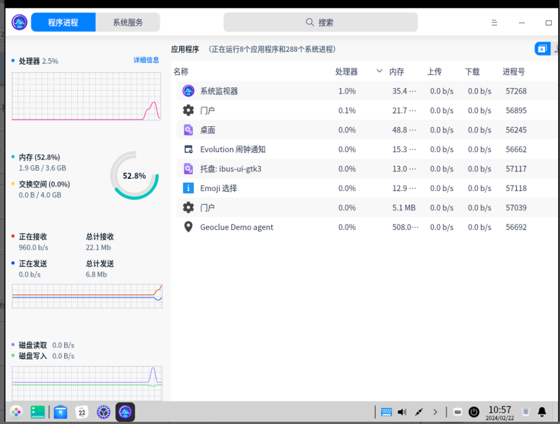Sort processes by 内存 column
The height and width of the screenshot is (424, 560).
[397, 72]
